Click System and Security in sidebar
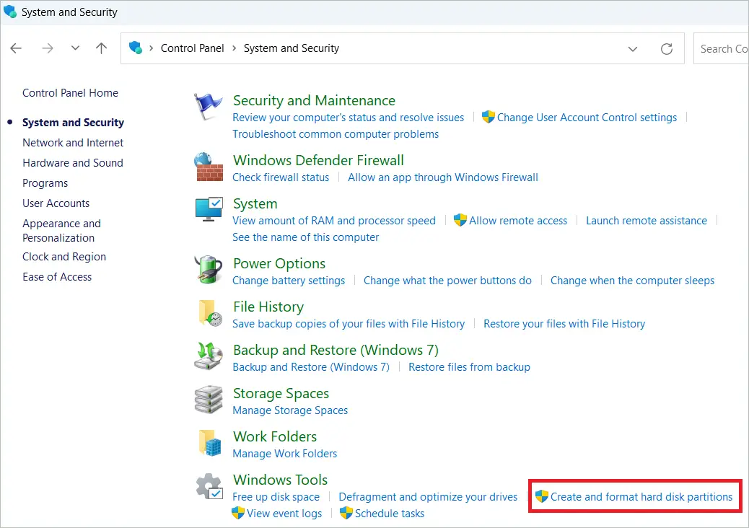749x528 pixels. tap(73, 123)
